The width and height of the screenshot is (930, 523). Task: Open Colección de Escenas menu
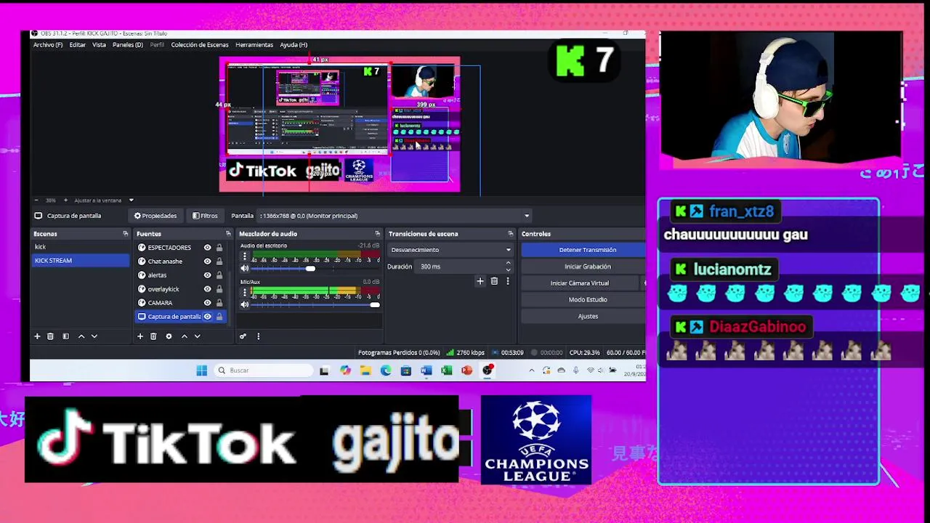coord(200,45)
